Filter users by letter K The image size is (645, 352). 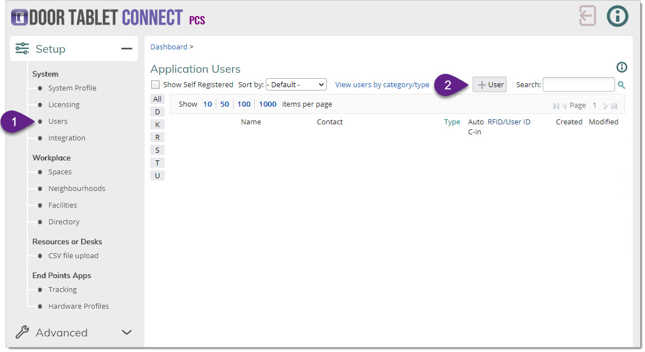157,124
